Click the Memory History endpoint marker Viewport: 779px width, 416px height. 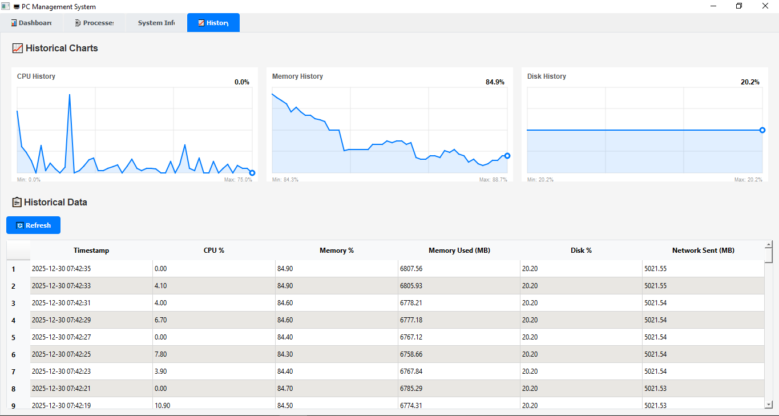[507, 156]
